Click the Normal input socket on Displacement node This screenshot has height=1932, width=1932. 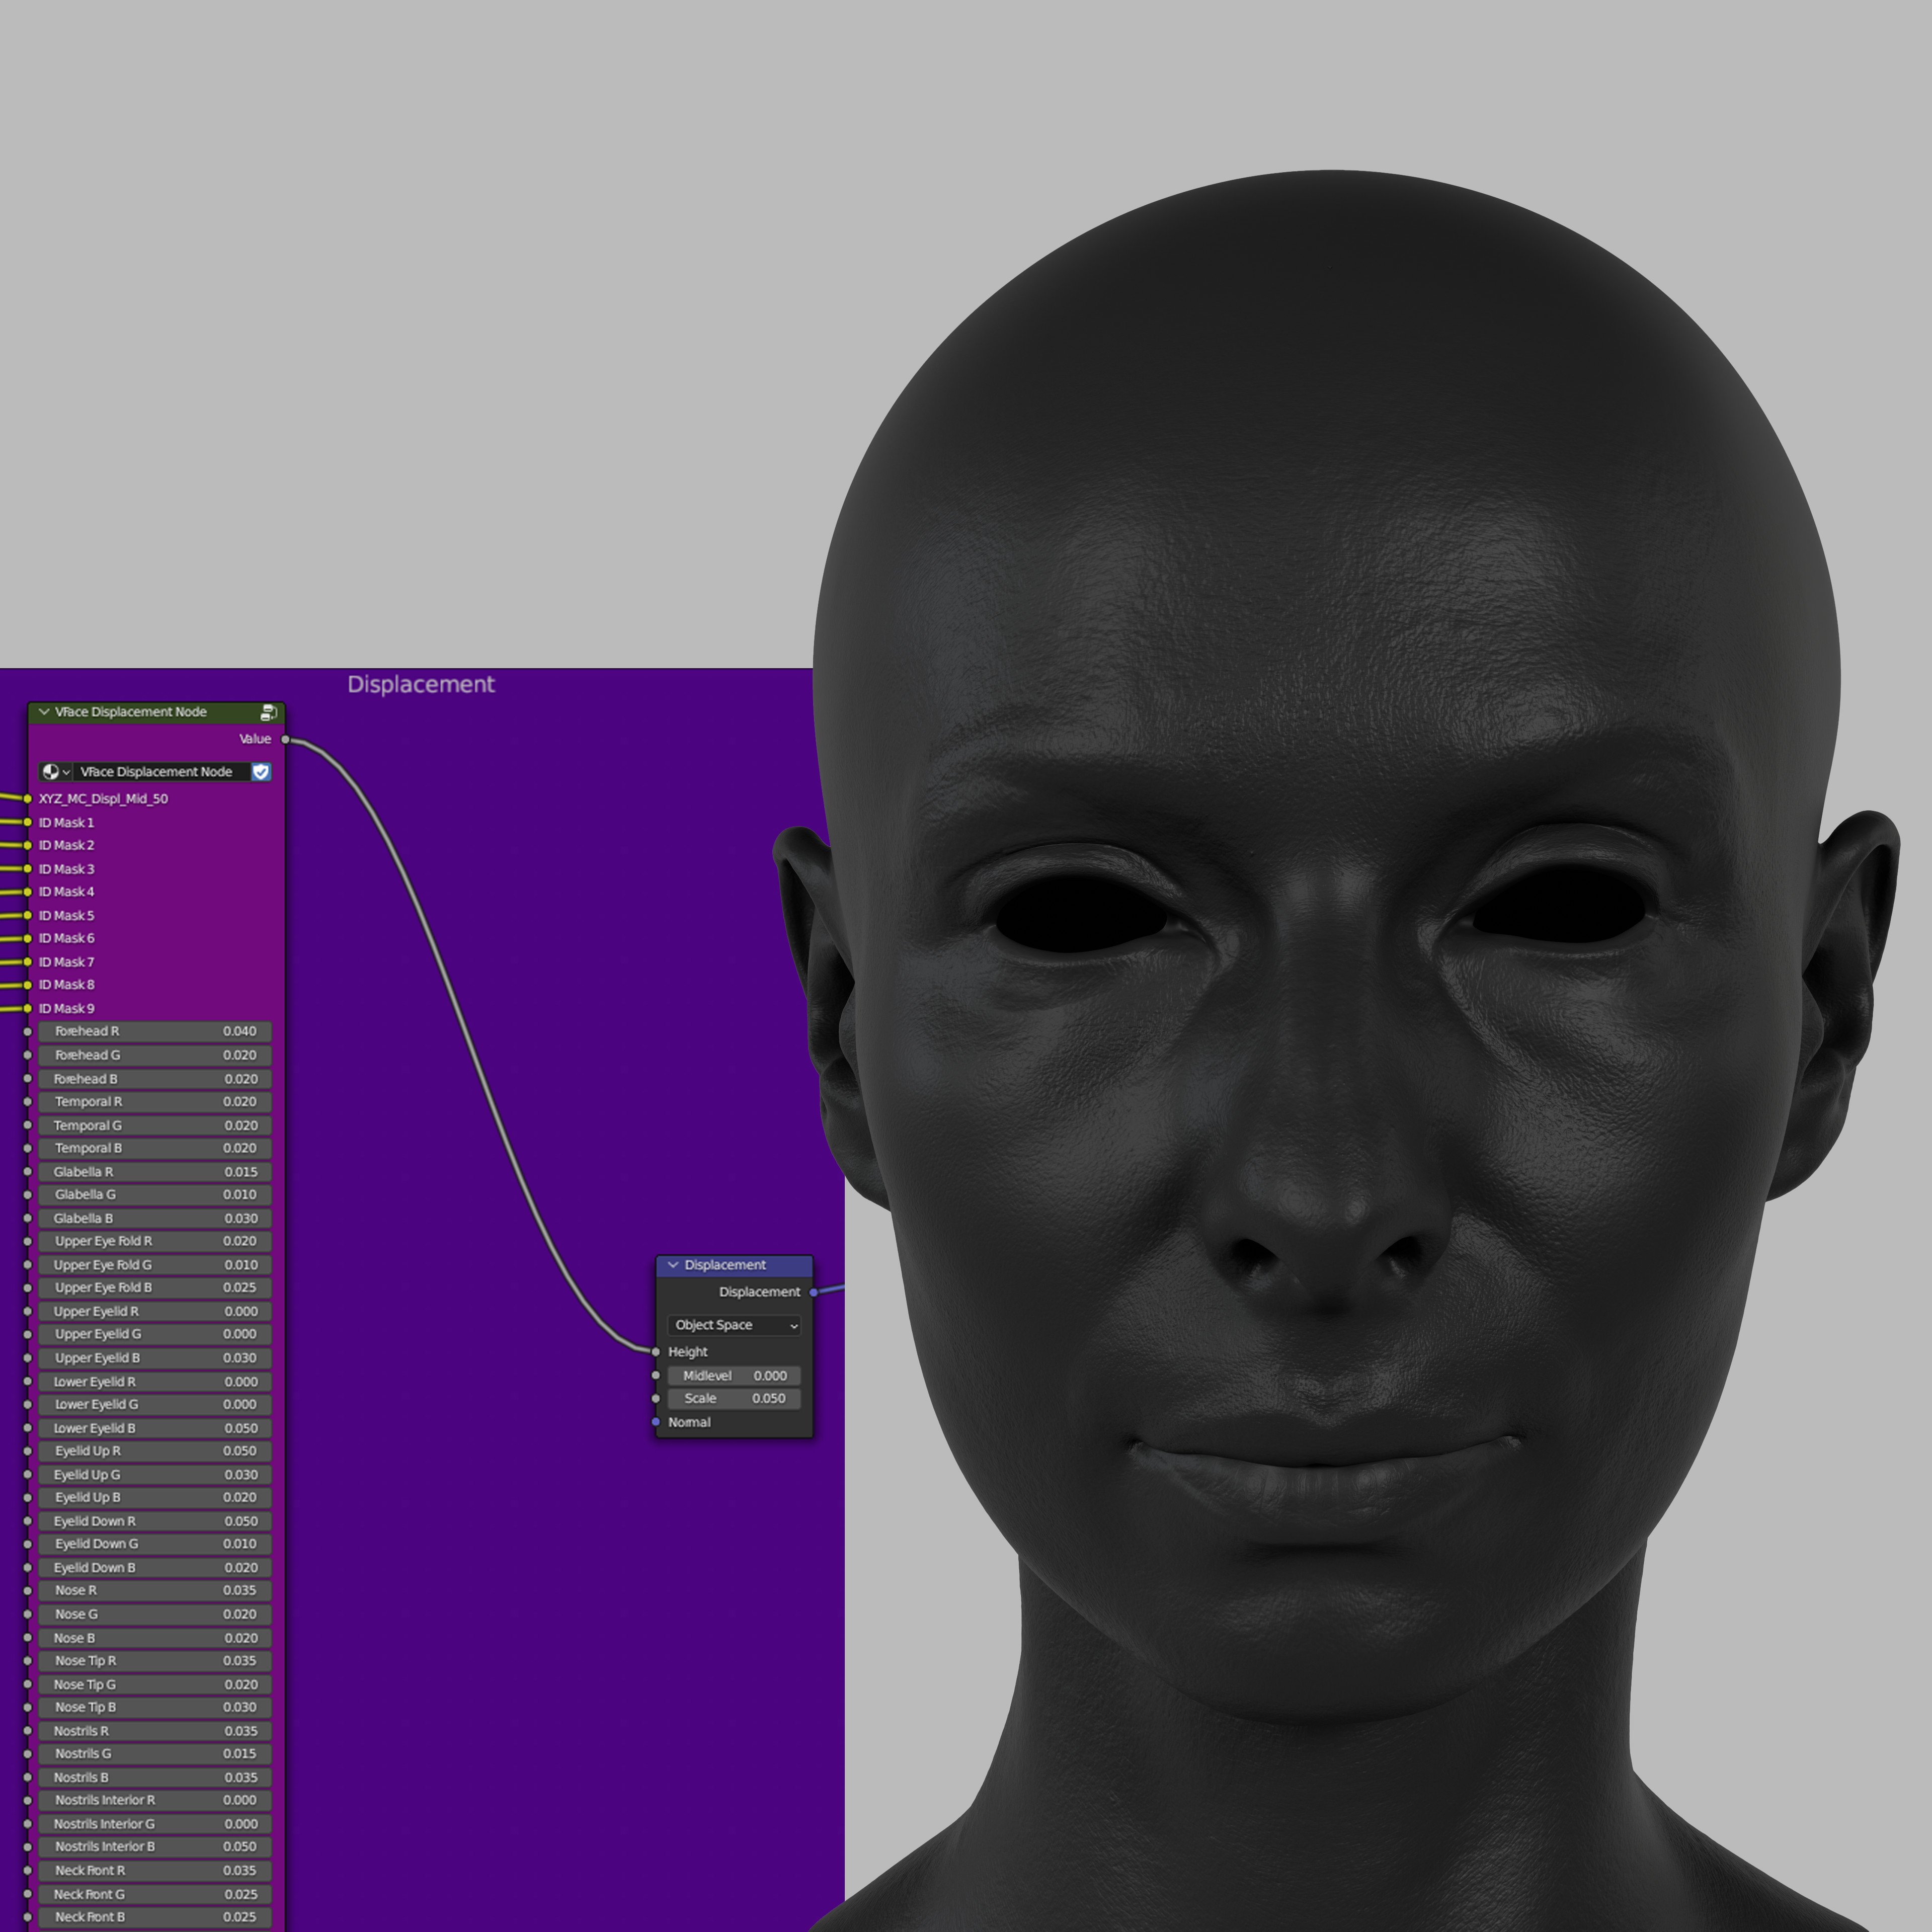656,1422
